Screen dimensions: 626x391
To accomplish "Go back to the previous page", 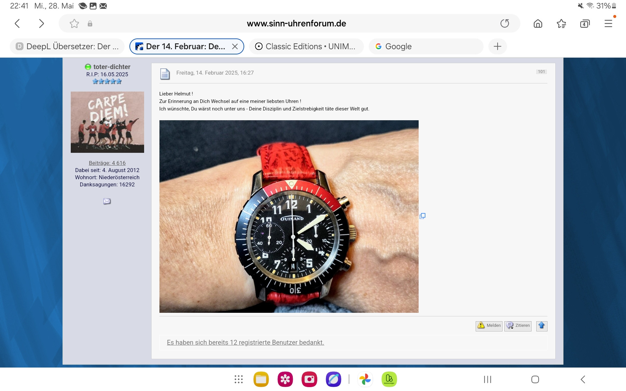I will [18, 23].
